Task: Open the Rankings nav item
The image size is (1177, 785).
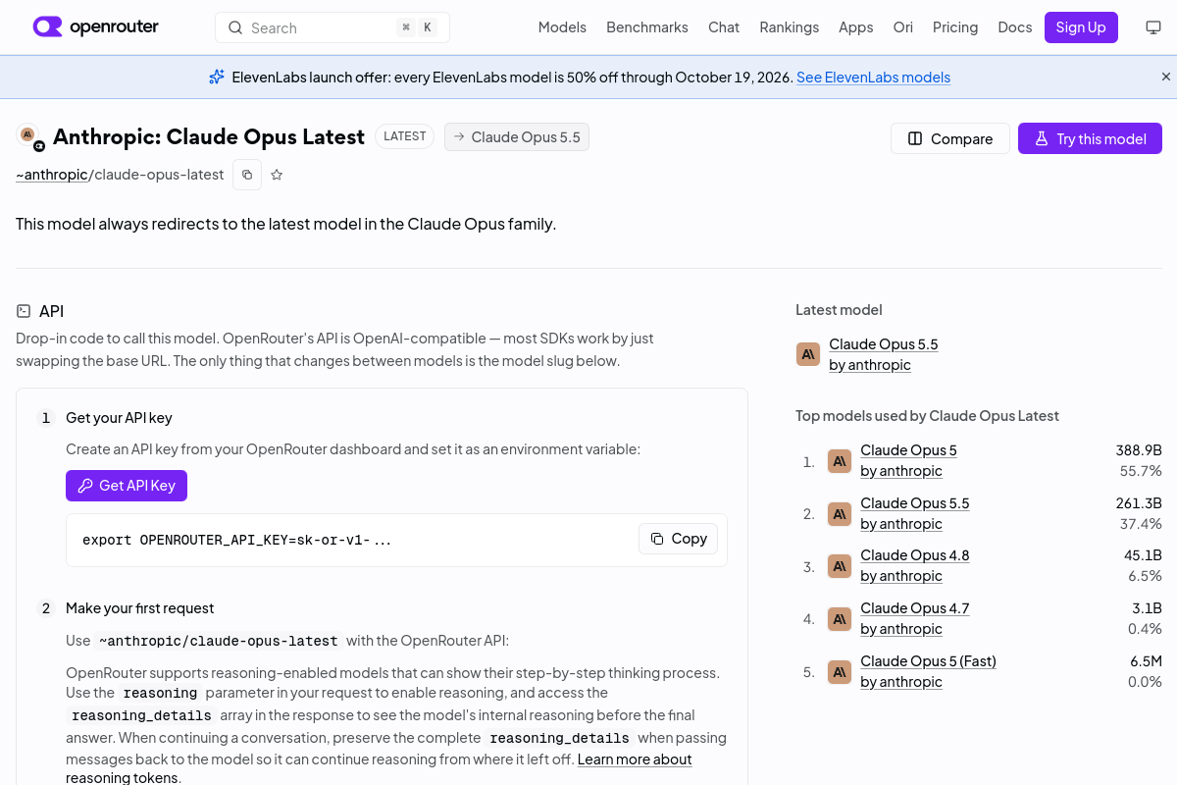Action: pyautogui.click(x=790, y=27)
